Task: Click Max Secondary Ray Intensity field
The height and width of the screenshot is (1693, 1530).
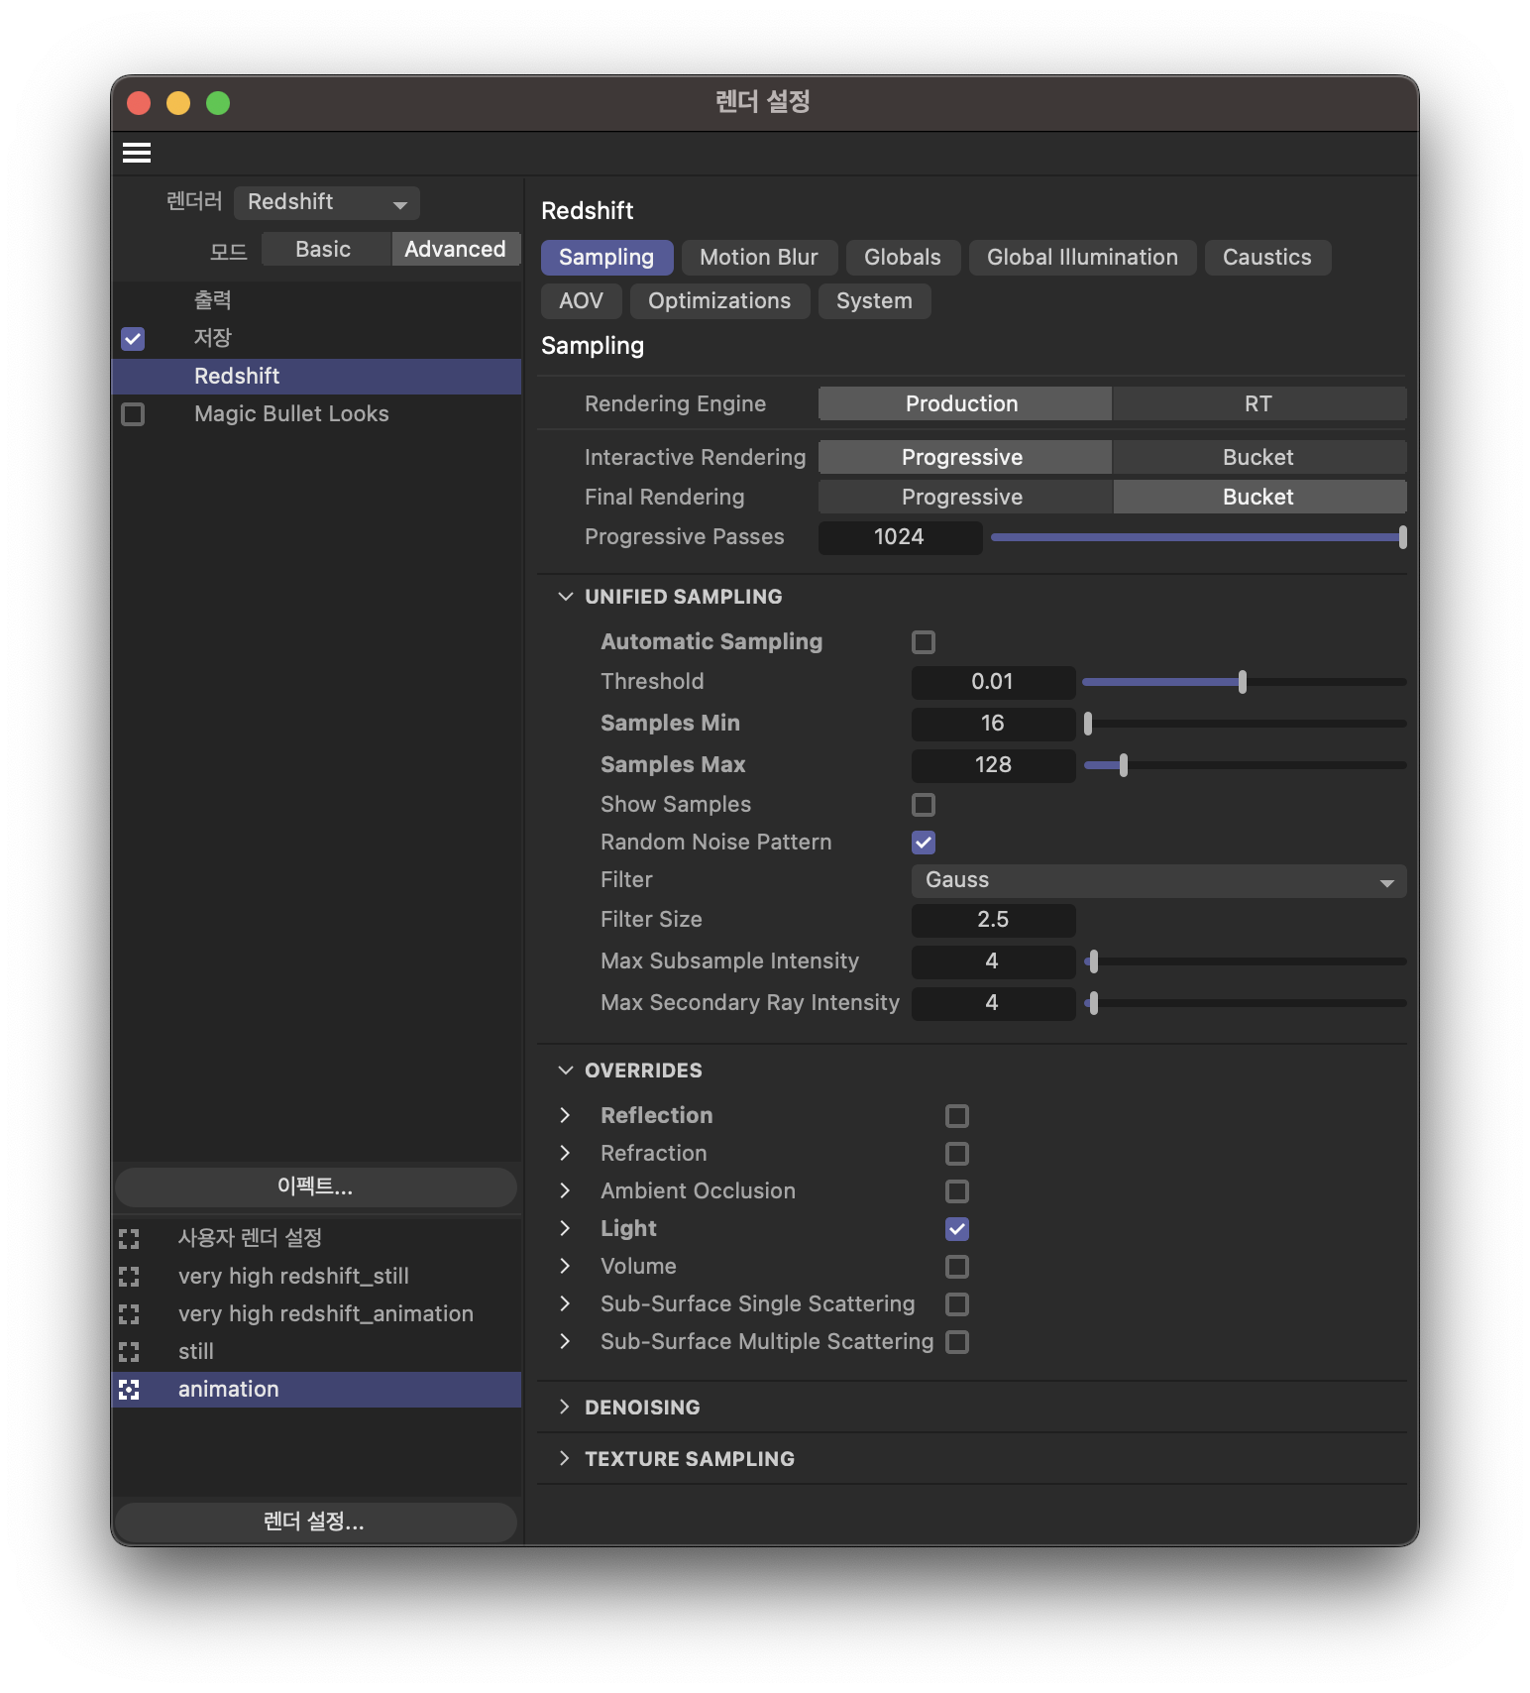Action: pyautogui.click(x=993, y=1003)
